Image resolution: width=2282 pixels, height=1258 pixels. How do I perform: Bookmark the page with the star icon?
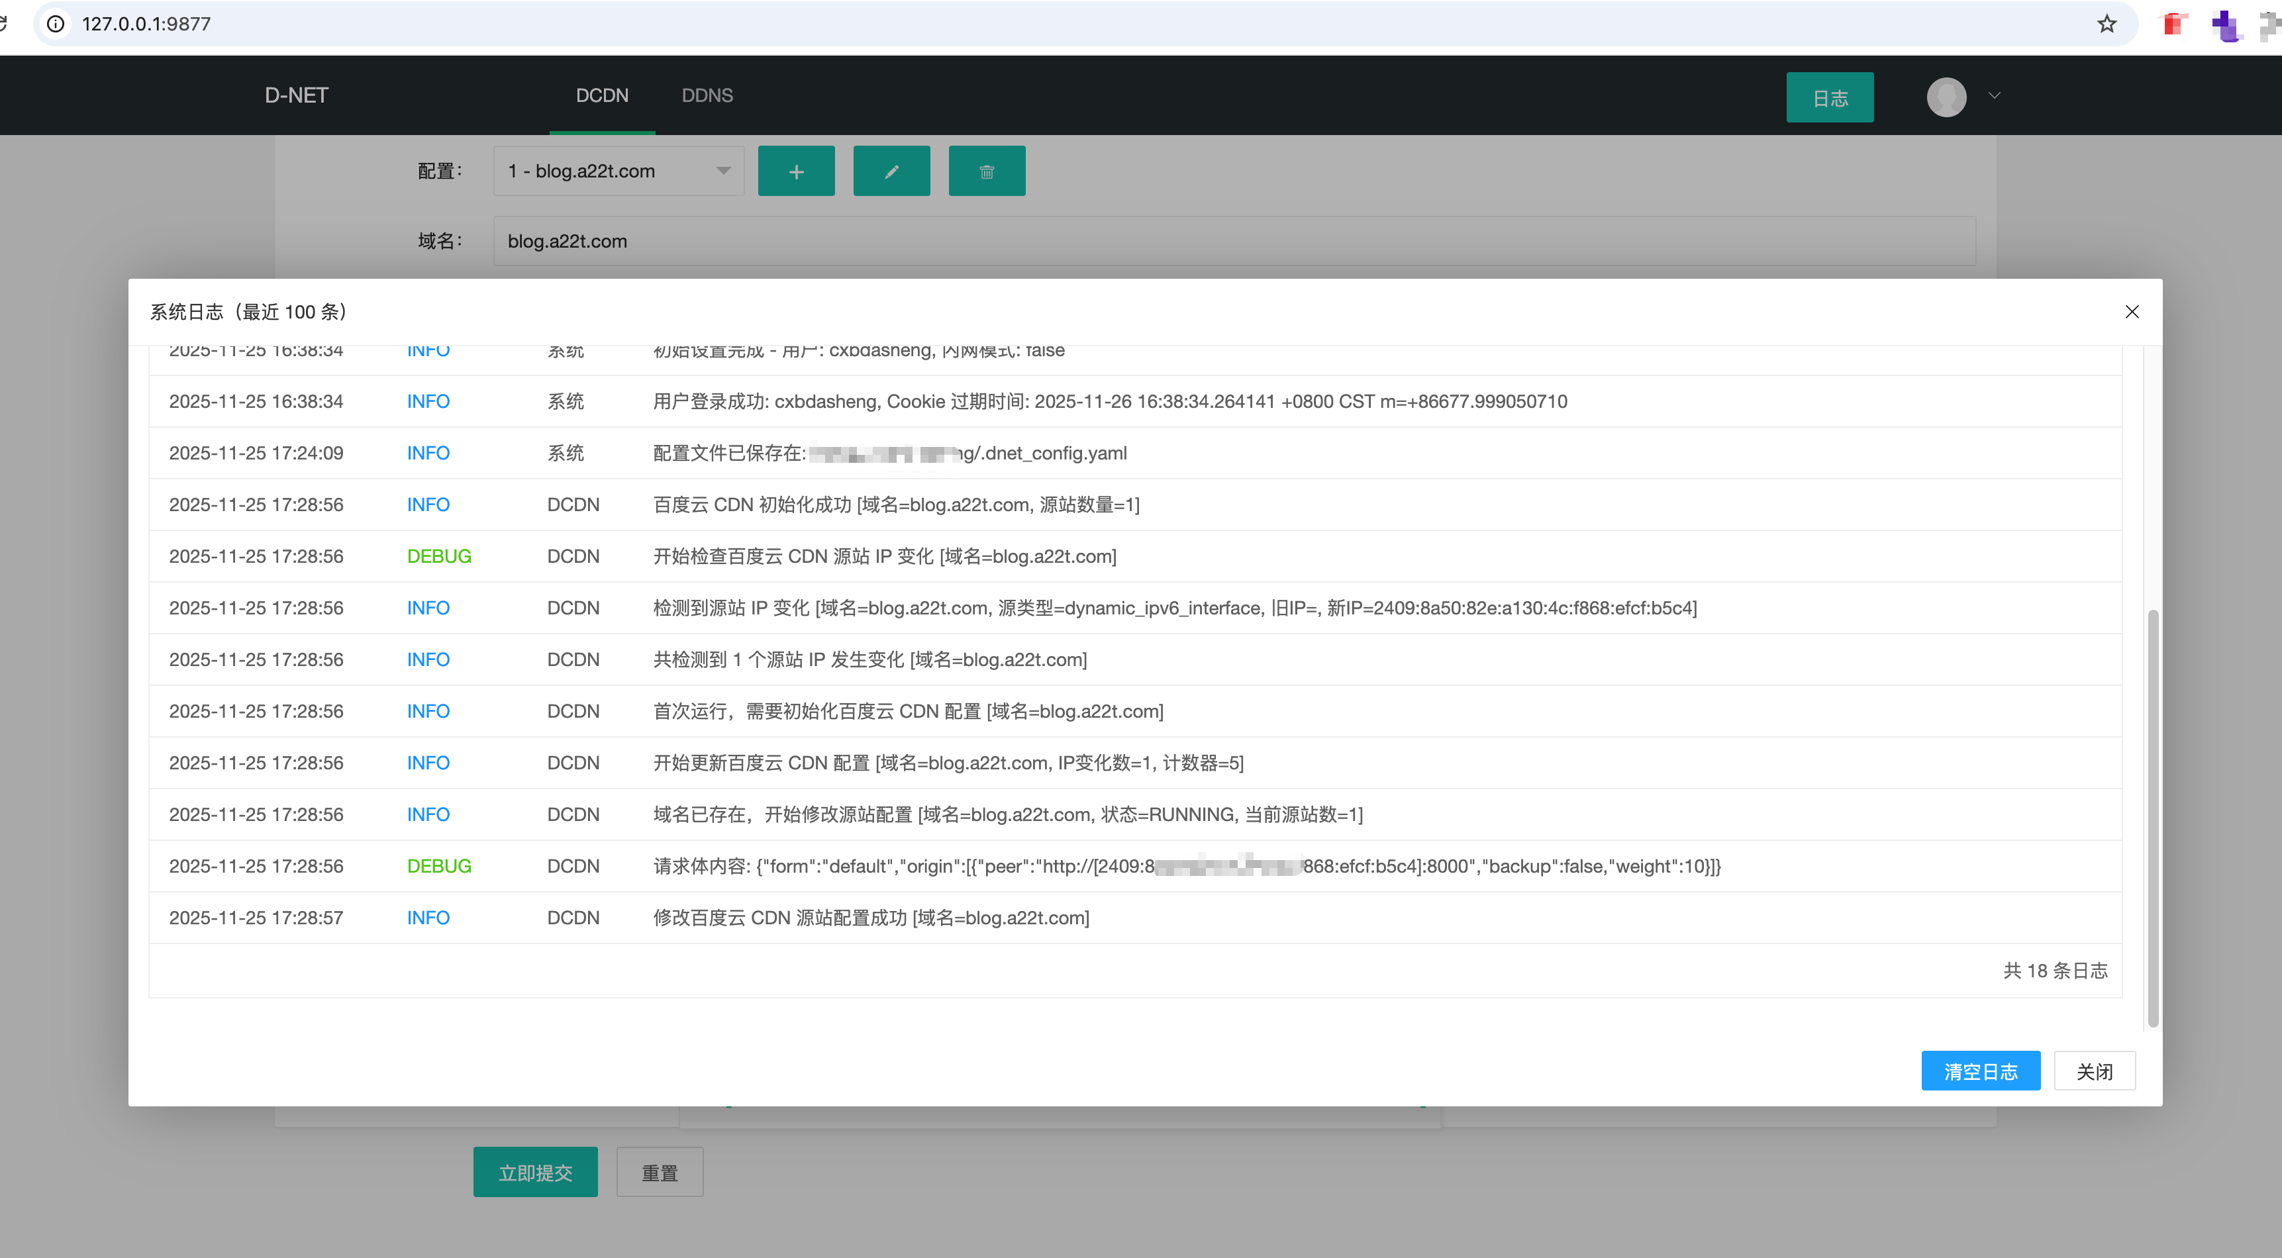(x=2106, y=24)
